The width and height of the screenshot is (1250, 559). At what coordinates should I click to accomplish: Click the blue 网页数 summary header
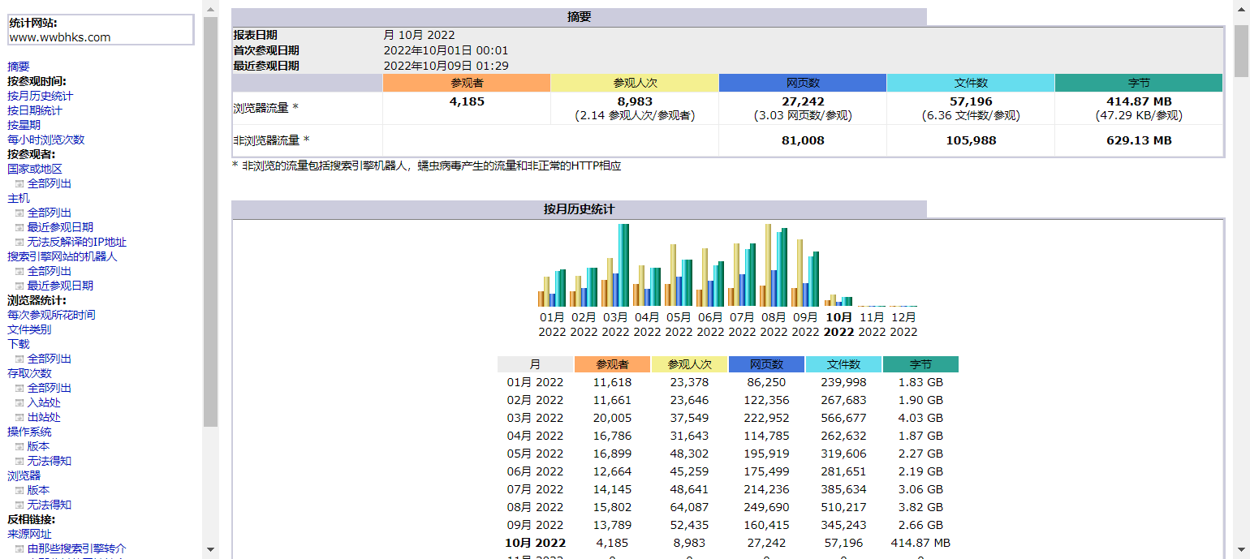click(x=803, y=83)
